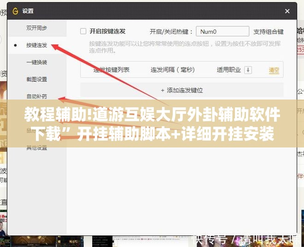Viewport: 304px width, 247px height.
Task: Click the 开启/关闭热键 label
Action: (171, 32)
